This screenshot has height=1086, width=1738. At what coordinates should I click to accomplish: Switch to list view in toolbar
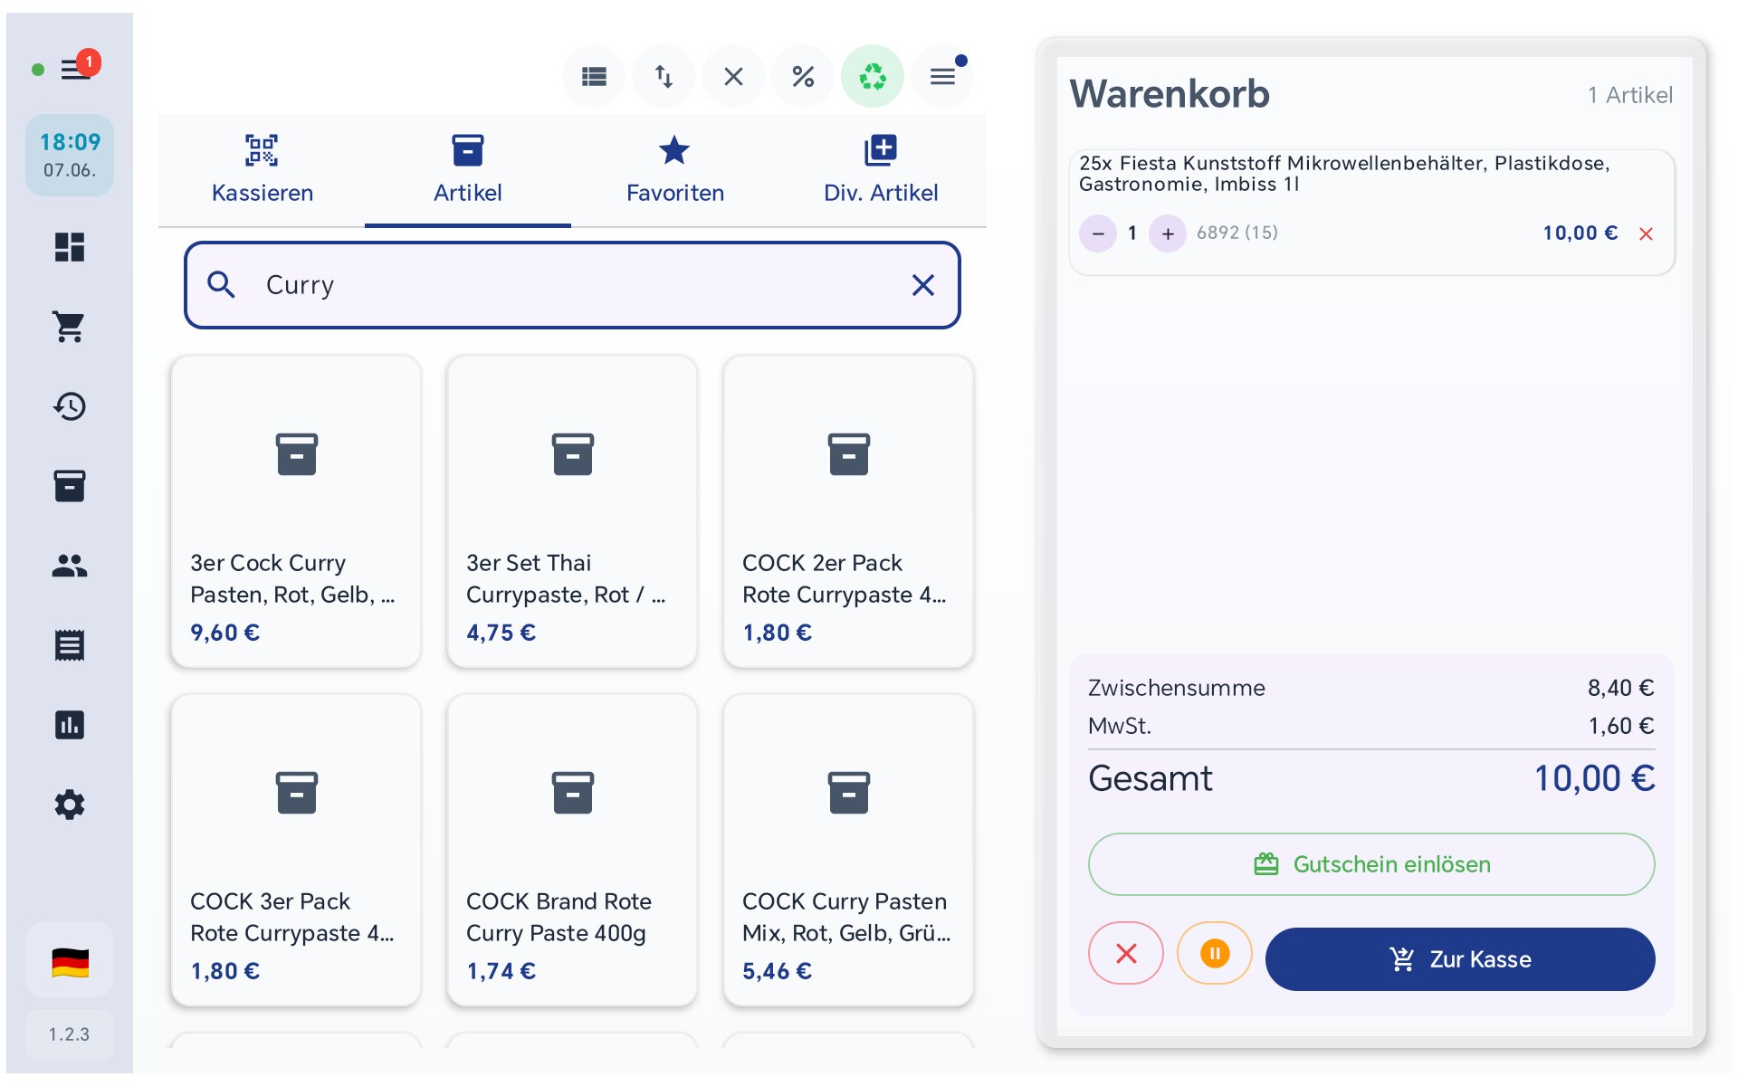click(x=594, y=77)
